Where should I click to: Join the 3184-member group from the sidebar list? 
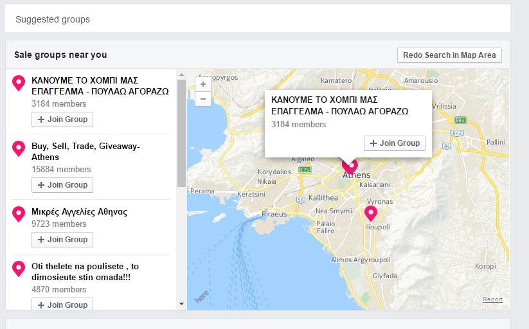pos(62,120)
